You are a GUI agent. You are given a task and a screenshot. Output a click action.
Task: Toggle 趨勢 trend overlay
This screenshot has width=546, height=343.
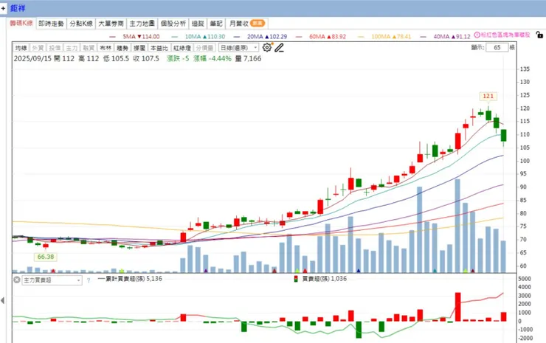(x=122, y=48)
